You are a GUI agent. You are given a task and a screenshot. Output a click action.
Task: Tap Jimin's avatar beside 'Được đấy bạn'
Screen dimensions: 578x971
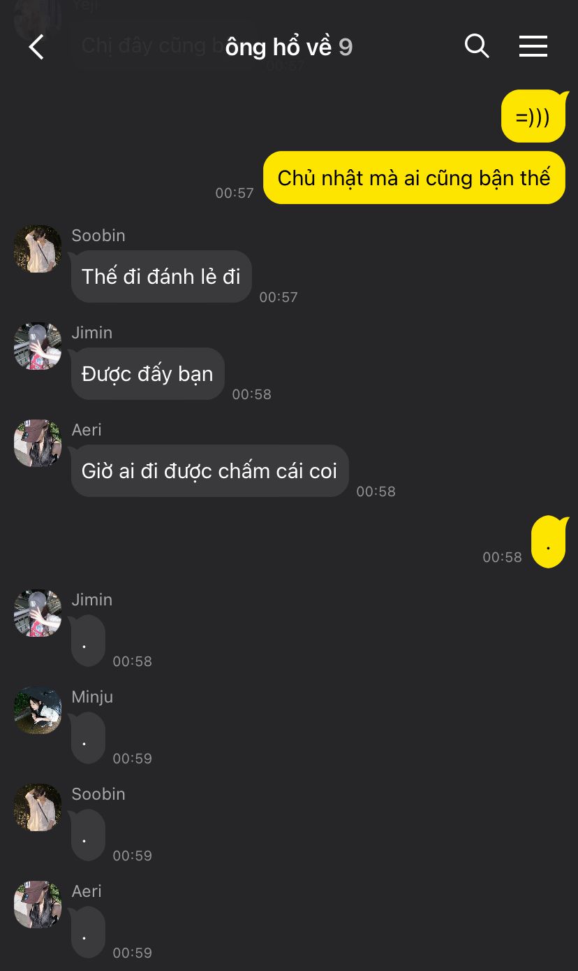coord(38,346)
